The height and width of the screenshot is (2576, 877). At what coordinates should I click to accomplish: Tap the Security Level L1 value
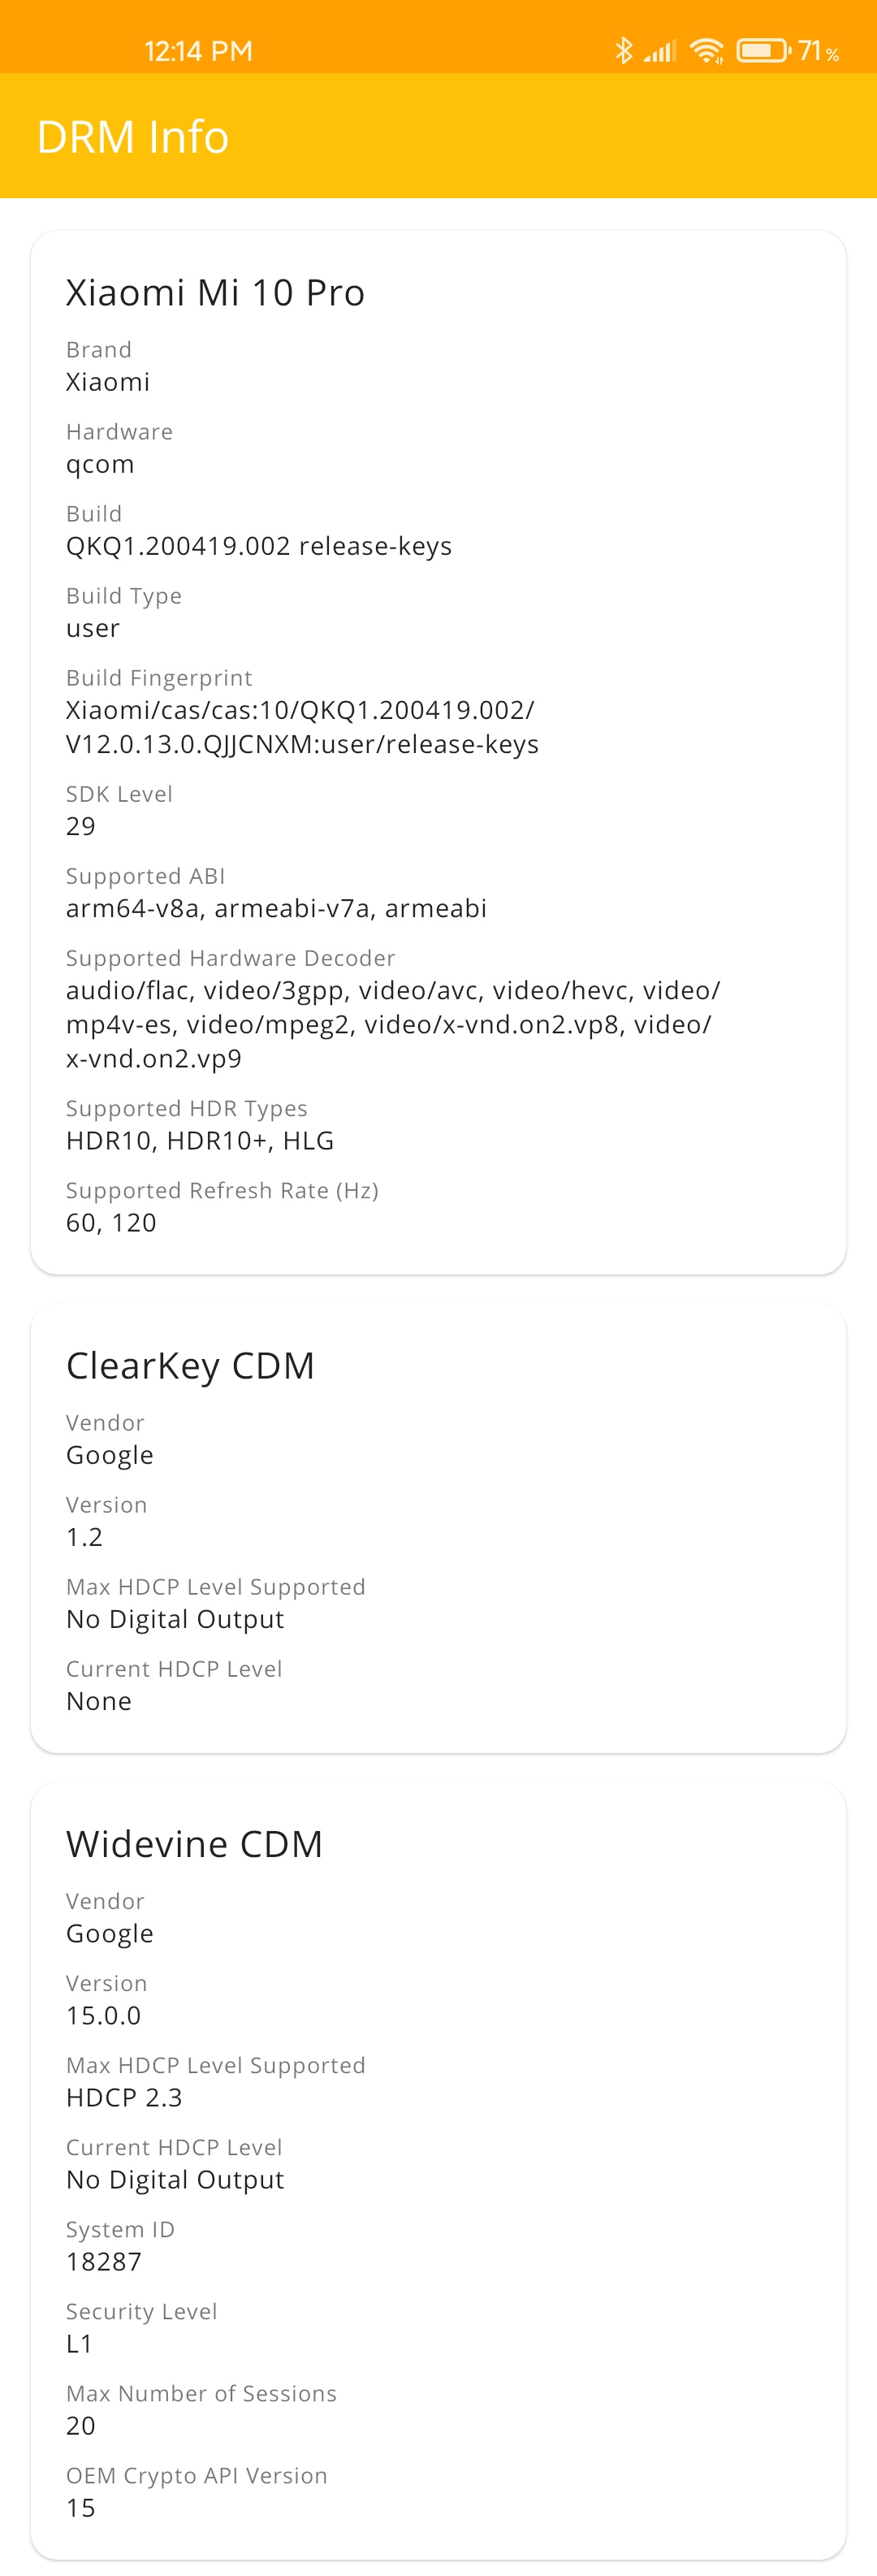pos(79,2343)
